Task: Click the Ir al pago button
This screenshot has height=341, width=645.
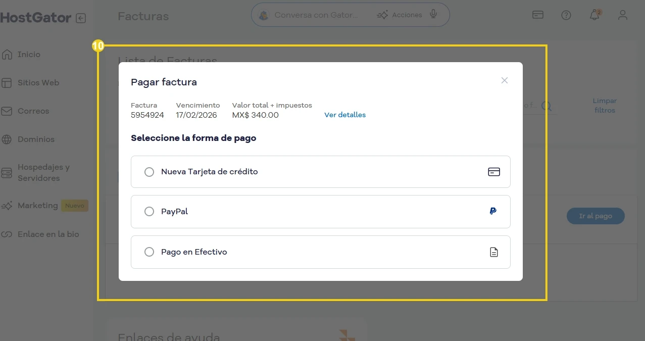Action: coord(595,216)
